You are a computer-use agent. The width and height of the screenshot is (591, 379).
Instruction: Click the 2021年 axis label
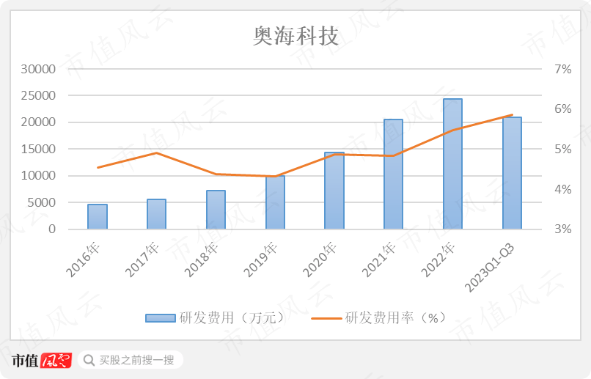coord(379,260)
